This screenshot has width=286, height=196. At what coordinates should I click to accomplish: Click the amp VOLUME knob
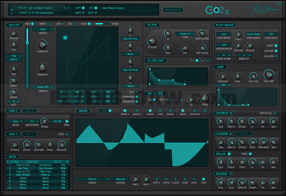click(268, 74)
